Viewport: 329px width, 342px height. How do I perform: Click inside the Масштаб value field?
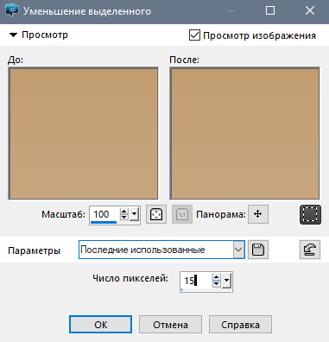[104, 215]
